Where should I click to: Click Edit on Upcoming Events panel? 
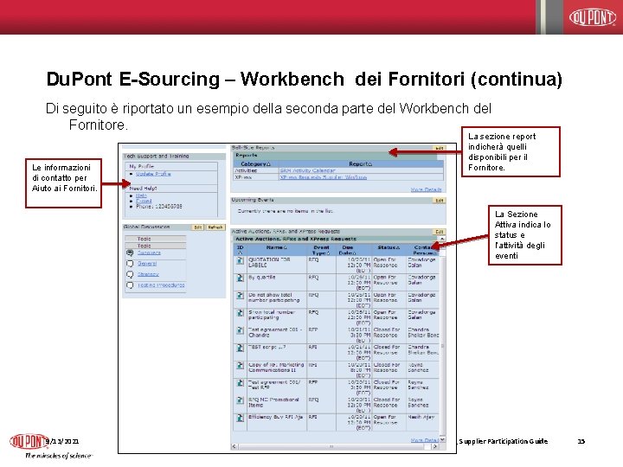439,201
